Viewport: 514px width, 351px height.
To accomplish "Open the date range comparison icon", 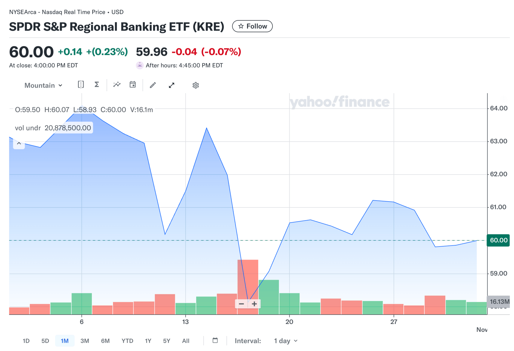I will point(81,85).
